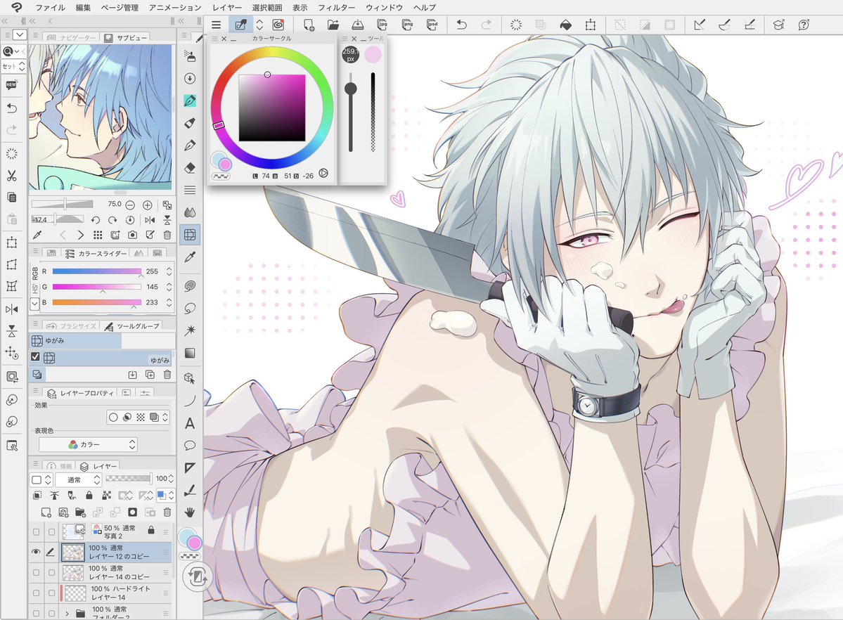Switch to the サブビュー tab
843x620 pixels.
(125, 38)
